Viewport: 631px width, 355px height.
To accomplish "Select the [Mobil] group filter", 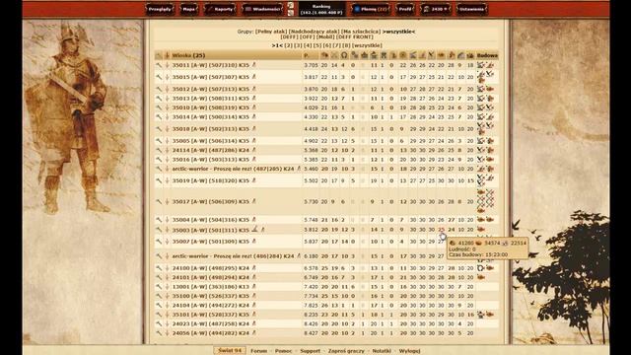I will [325, 37].
